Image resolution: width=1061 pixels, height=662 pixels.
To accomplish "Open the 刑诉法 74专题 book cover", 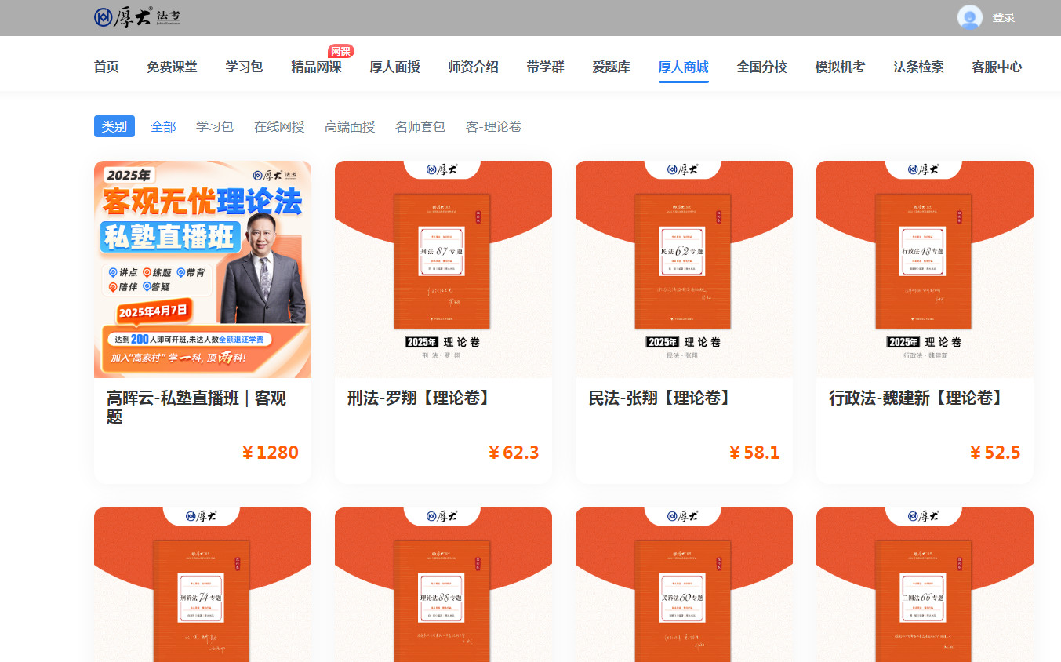I will [x=202, y=601].
